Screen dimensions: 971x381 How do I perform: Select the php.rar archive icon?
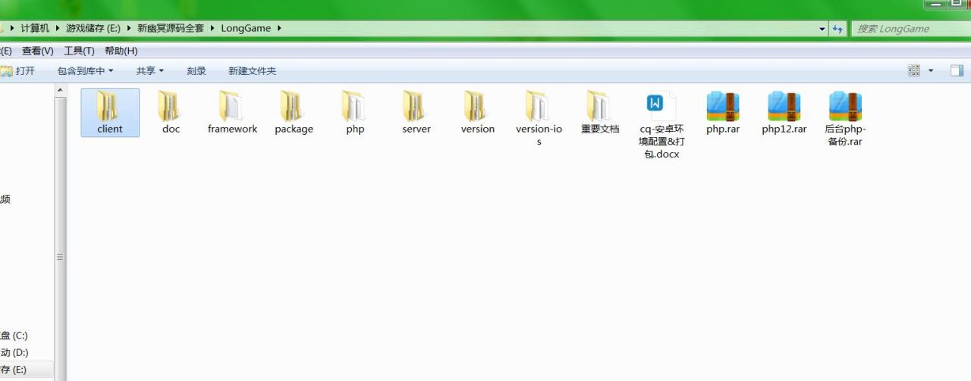coord(723,106)
